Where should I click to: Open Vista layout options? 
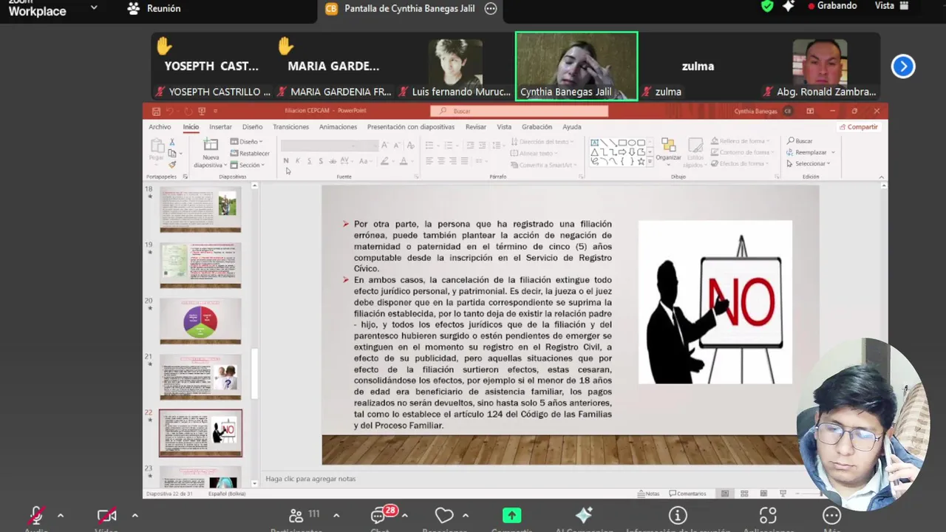(x=890, y=6)
